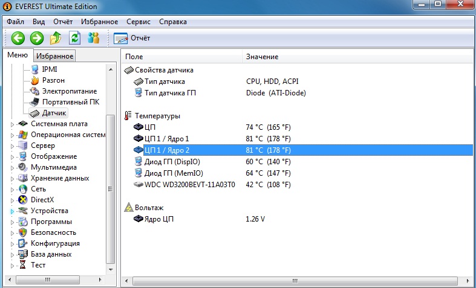Expand the DirectX node
Viewport: 476px width, 288px height.
12,200
